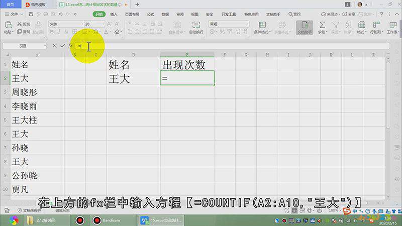Screen dimensions: 402x226
Task: Open the Page Layout (页面布局) tab
Action: coord(132,14)
